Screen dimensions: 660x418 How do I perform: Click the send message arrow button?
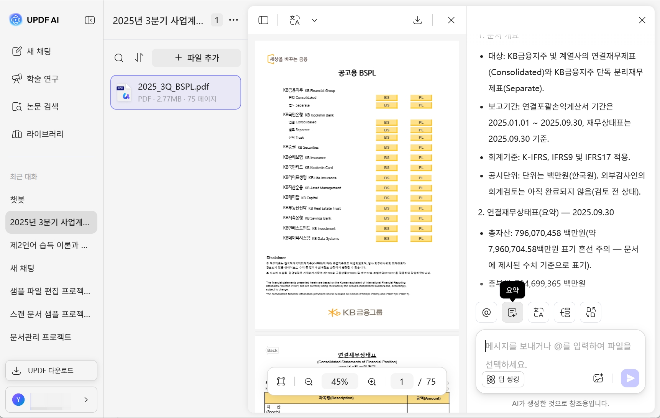(x=630, y=378)
